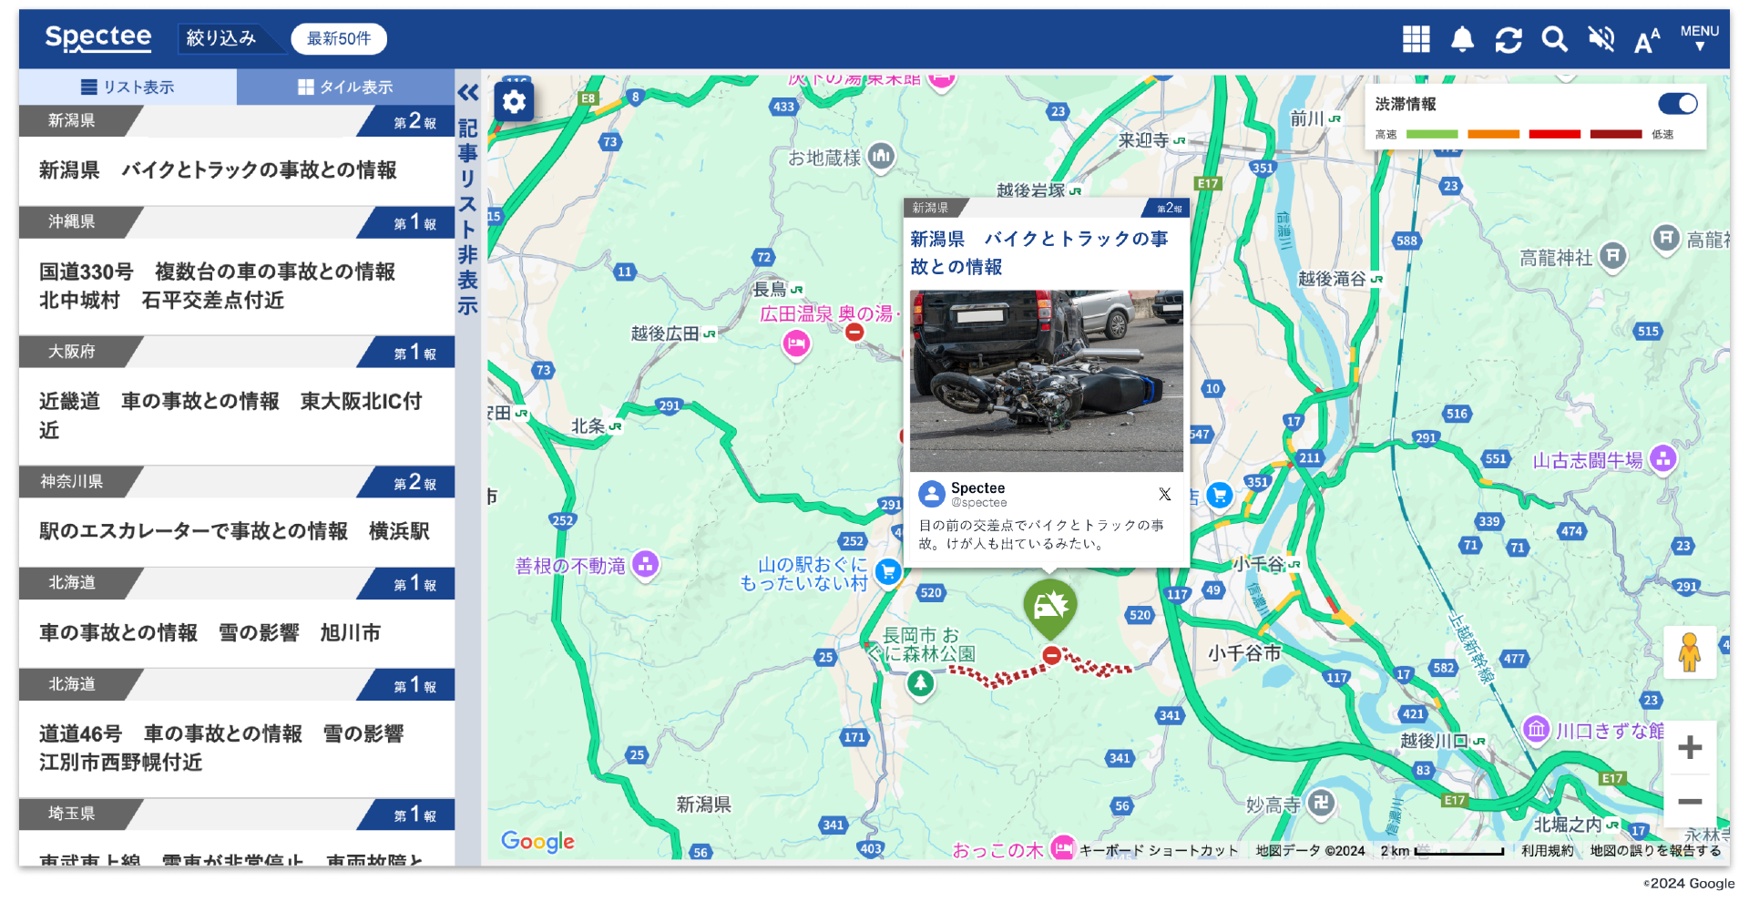The width and height of the screenshot is (1749, 902).
Task: Click the orange traffic legend swatch
Action: pos(1493,135)
